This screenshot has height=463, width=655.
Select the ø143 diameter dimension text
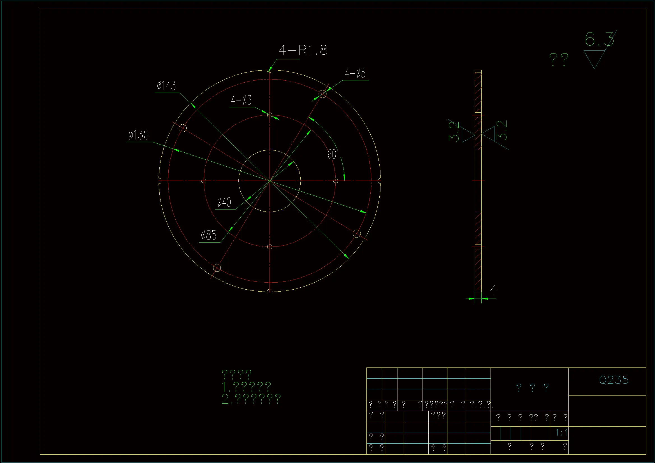coord(166,86)
